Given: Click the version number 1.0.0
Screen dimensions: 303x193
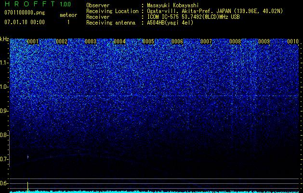Looking at the screenshot, I should tap(65, 4).
